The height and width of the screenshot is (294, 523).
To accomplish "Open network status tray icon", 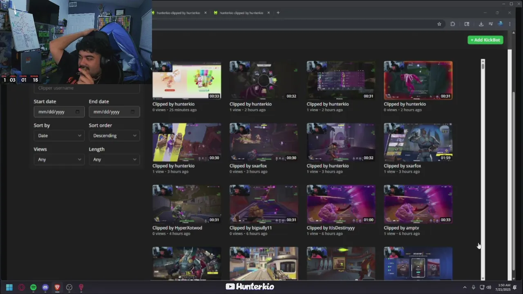I will (x=482, y=287).
